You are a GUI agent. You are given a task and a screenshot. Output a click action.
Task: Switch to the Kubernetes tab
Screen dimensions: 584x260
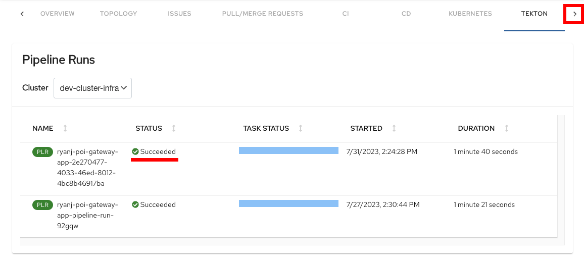(470, 14)
